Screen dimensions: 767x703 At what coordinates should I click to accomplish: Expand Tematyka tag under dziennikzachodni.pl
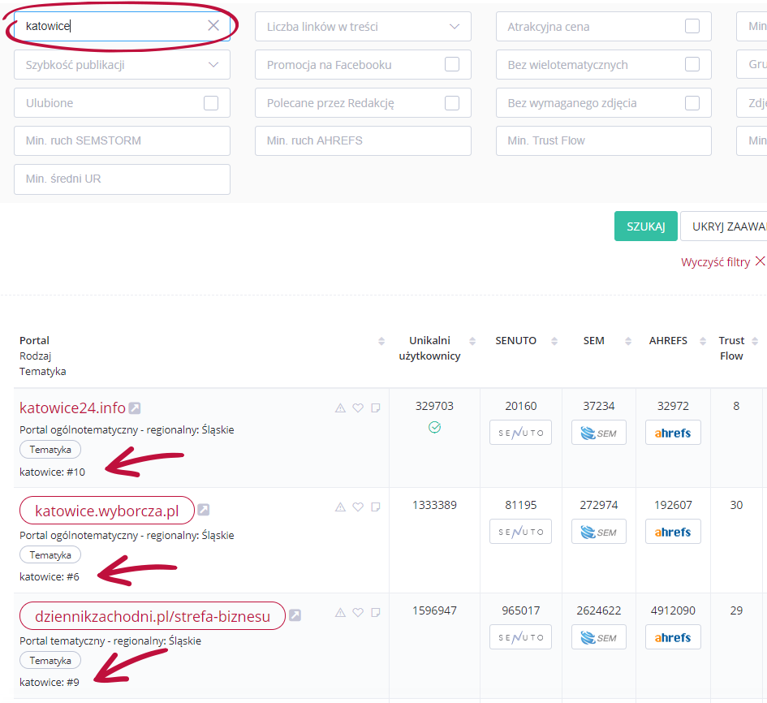tap(50, 661)
